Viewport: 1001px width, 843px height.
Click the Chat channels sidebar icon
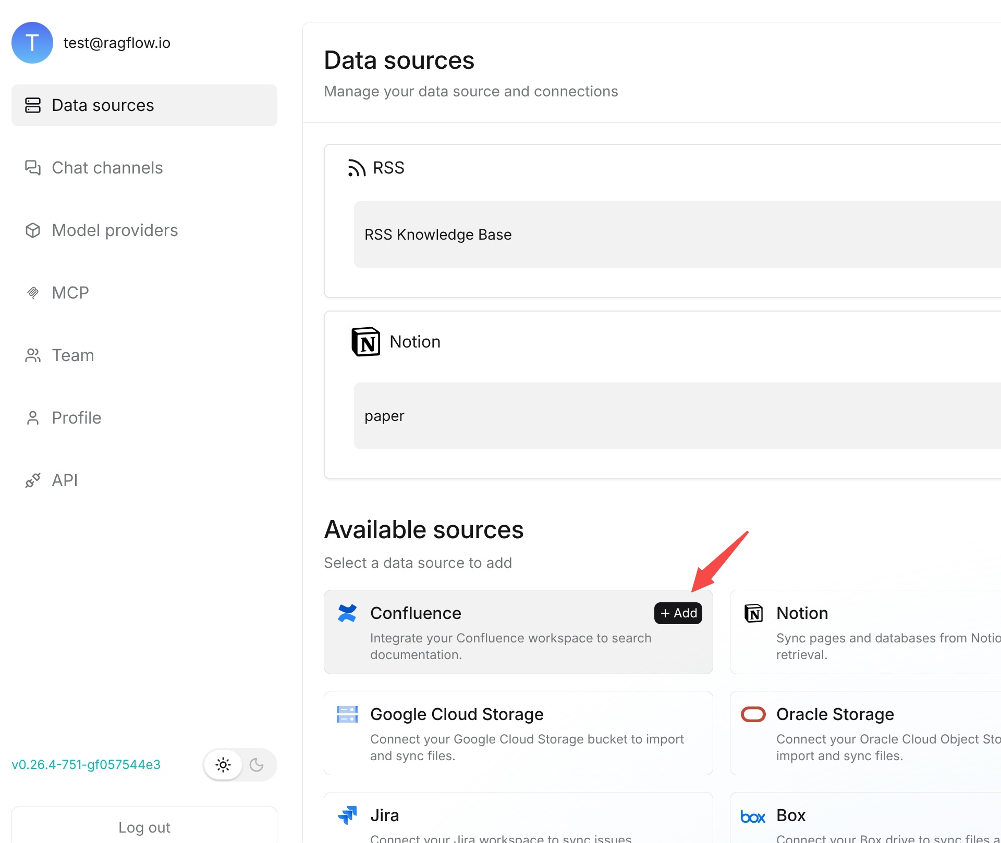point(33,168)
